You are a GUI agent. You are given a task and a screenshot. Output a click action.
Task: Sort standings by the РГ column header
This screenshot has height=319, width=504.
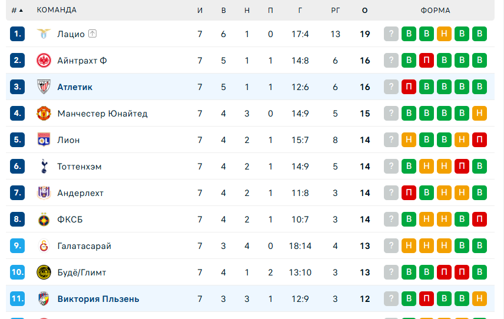[x=335, y=10]
